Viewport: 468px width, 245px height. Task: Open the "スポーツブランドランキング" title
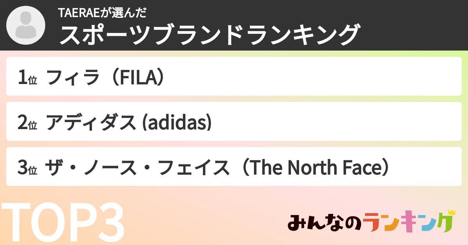209,35
